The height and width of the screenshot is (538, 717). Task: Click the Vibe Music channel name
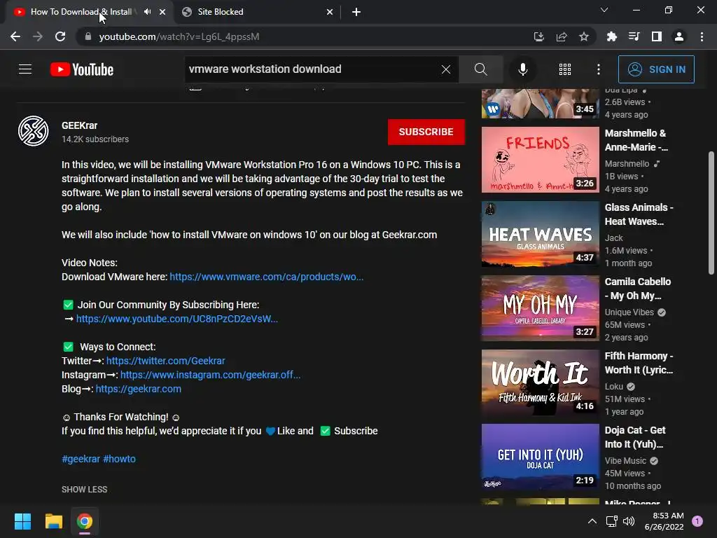tap(625, 461)
